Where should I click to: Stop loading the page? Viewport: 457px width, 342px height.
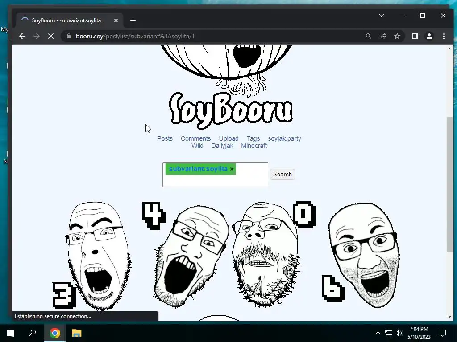51,36
